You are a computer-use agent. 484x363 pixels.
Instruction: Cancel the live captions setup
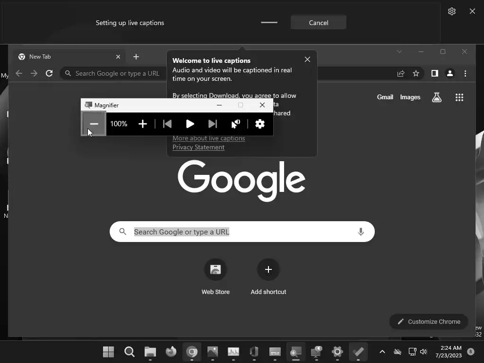coord(318,23)
